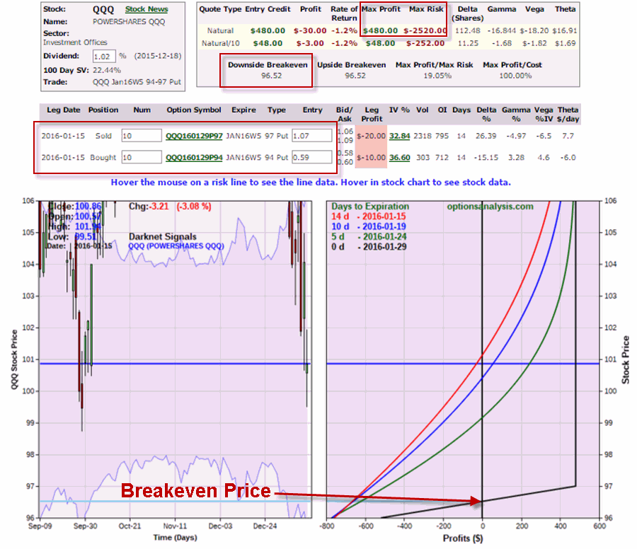Click the Num field of the Bought leg
637x549 pixels.
click(142, 157)
